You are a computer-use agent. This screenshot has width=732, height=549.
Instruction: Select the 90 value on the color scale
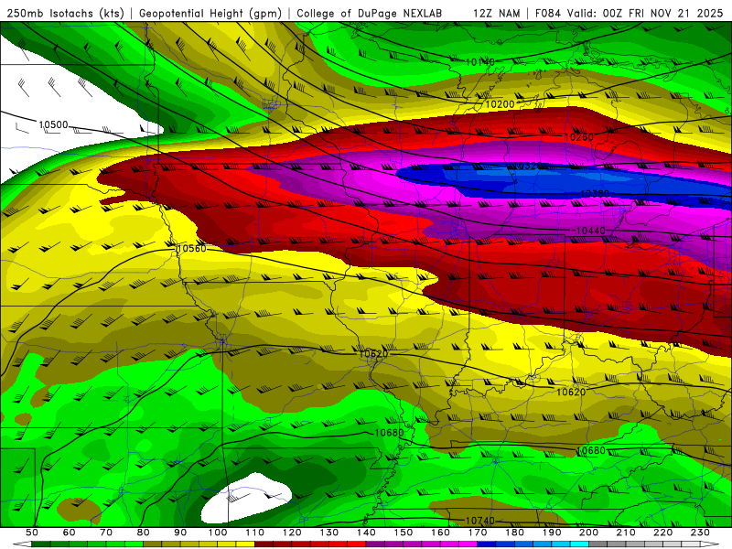(x=180, y=533)
